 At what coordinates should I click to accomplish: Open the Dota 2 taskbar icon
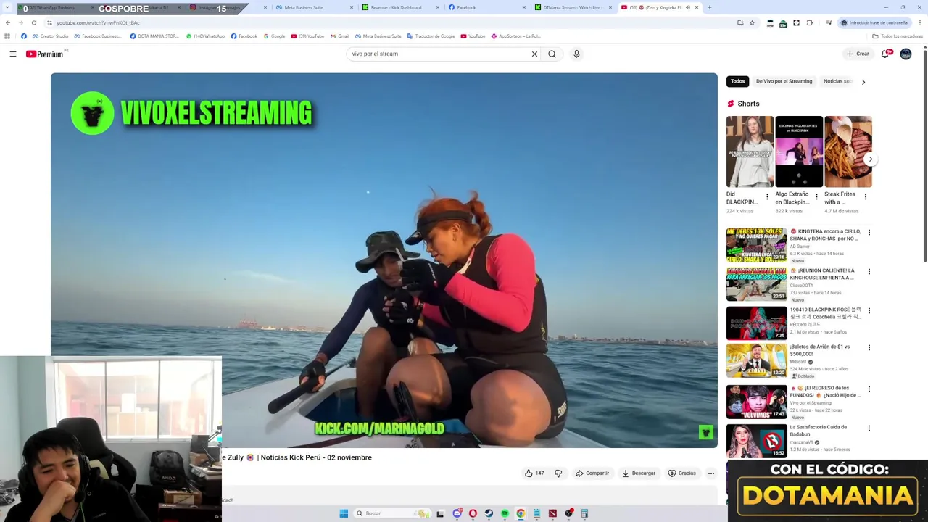[x=552, y=513]
